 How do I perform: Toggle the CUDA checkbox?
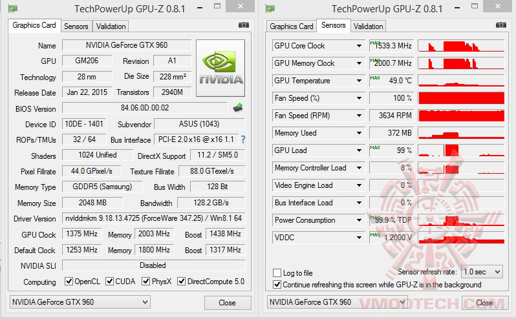109,281
